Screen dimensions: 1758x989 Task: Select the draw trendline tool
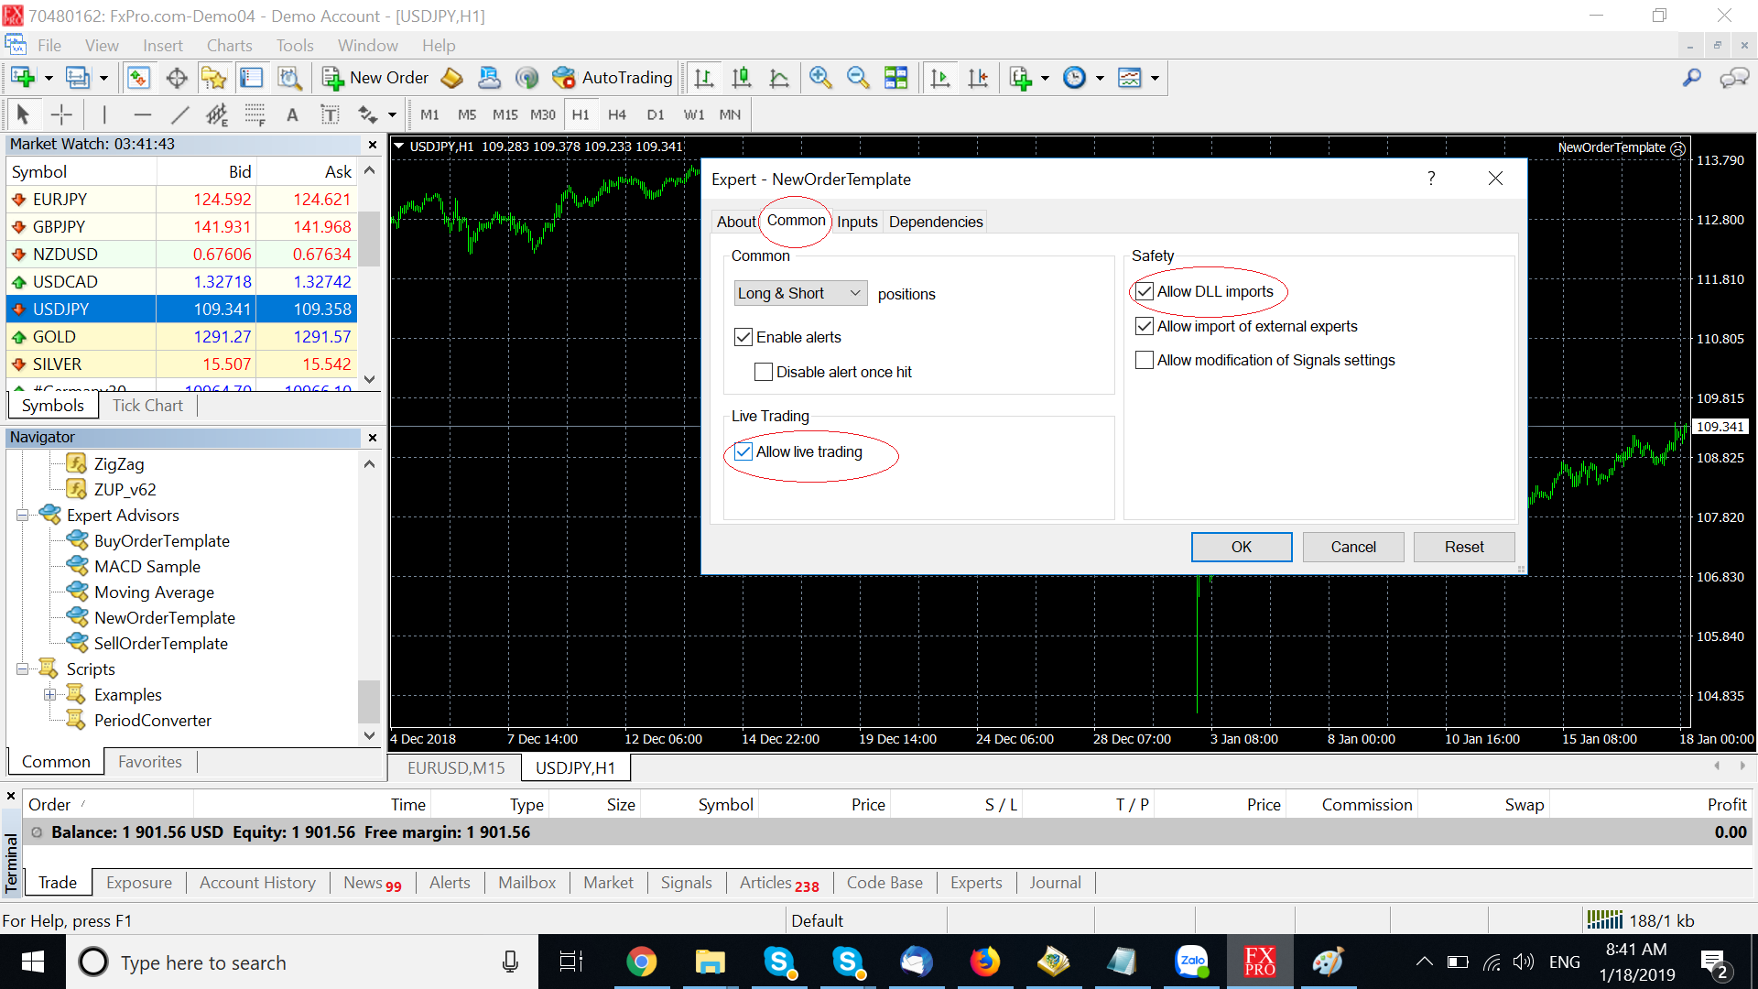click(179, 114)
